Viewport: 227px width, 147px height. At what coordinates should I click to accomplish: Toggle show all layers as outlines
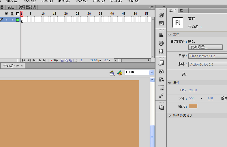[18, 14]
